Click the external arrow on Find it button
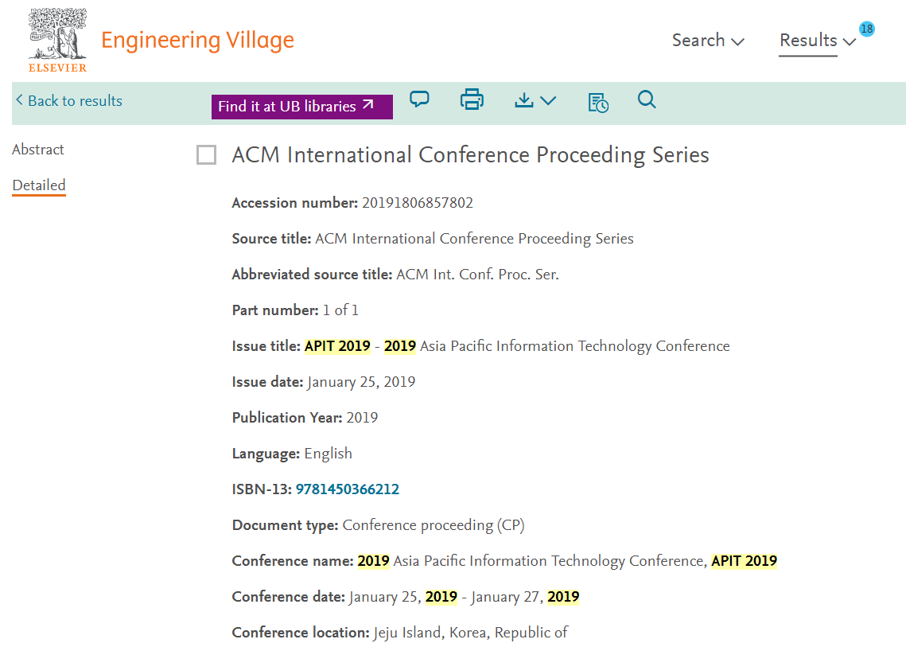The image size is (906, 647). coord(367,106)
